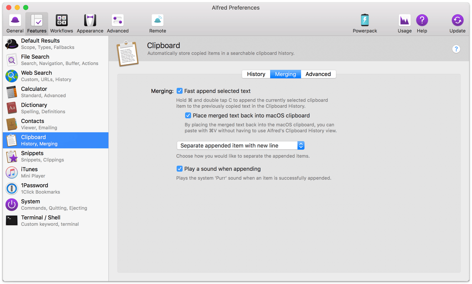Click the Clipboard heading title
This screenshot has width=472, height=284.
pos(163,45)
